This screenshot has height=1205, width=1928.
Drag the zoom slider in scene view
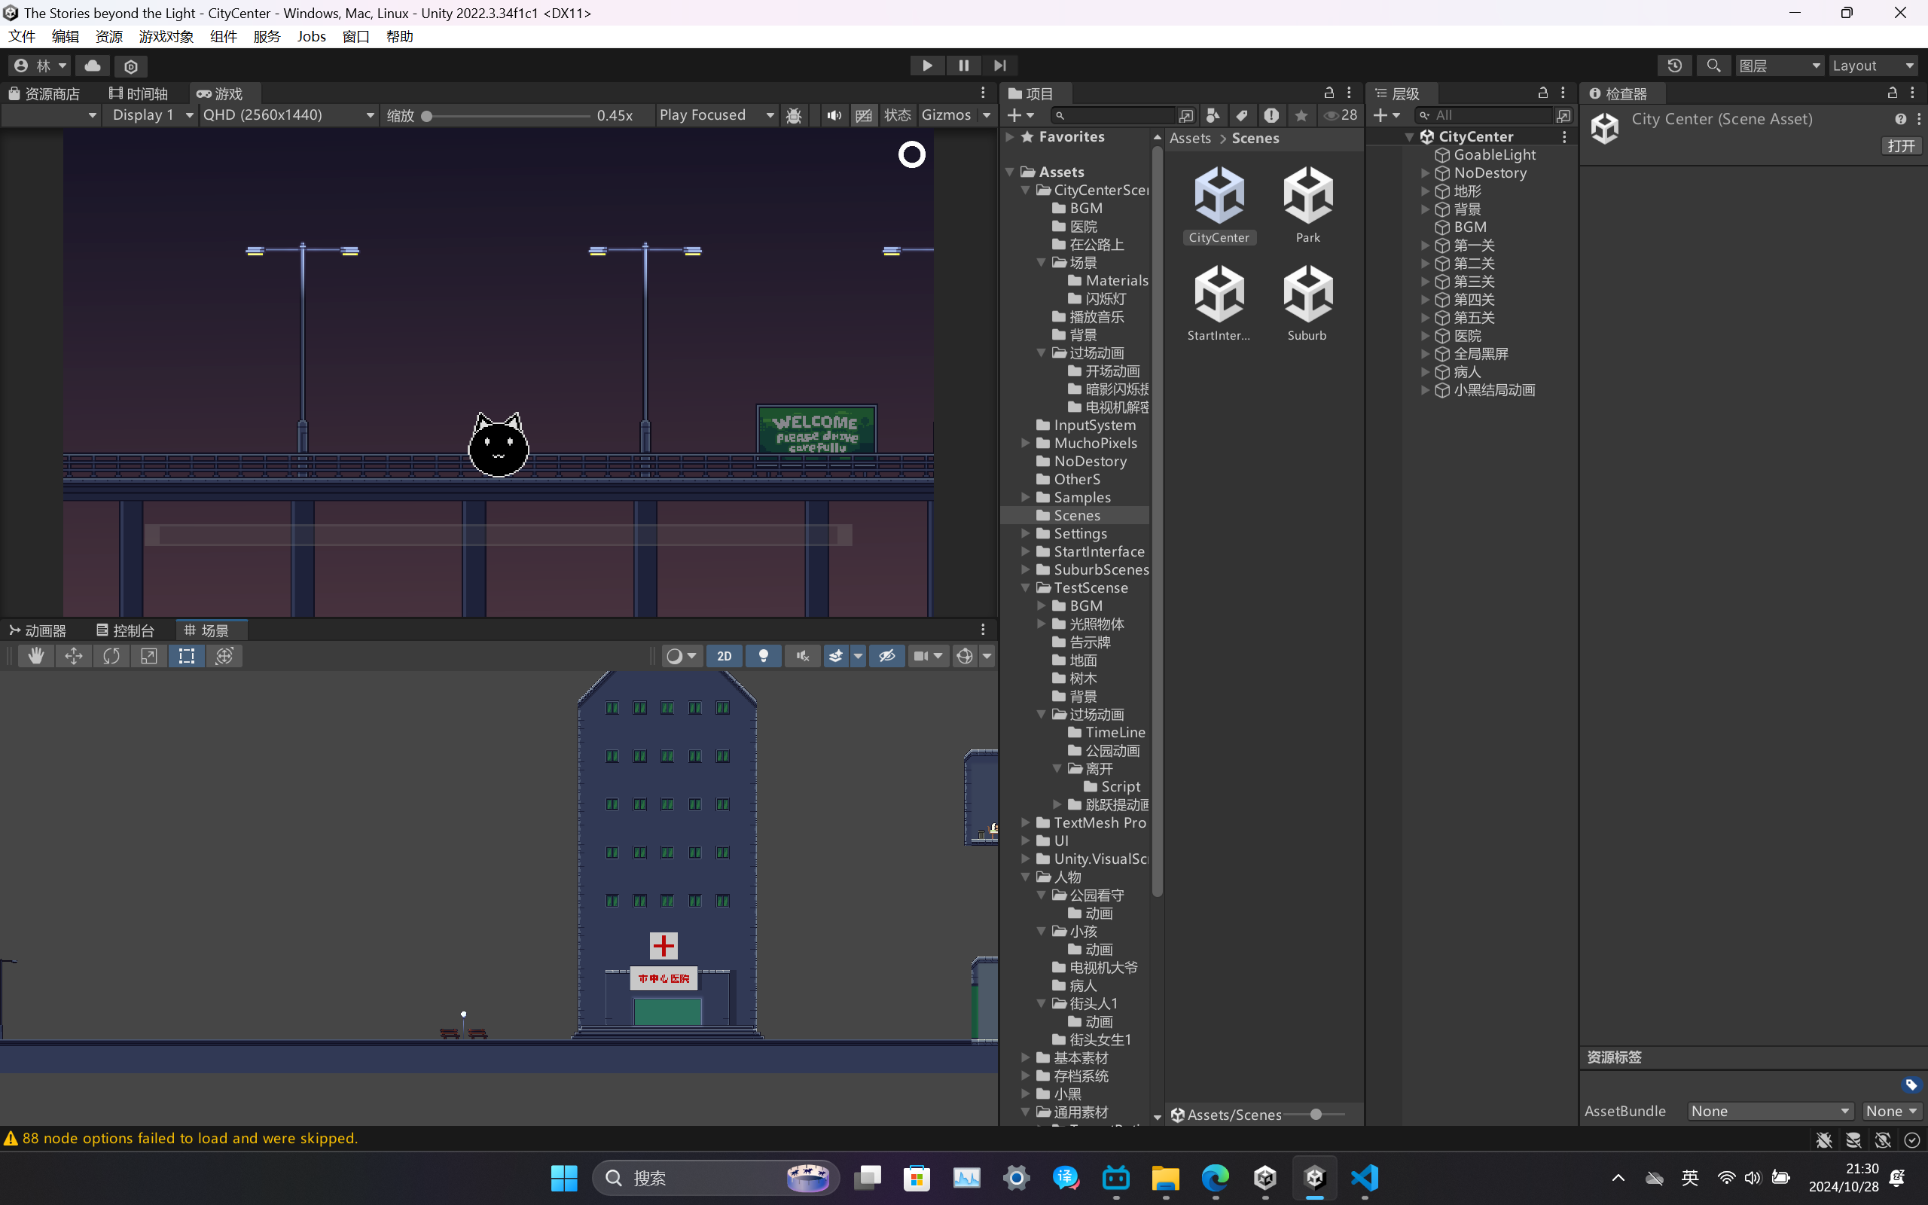coord(426,117)
